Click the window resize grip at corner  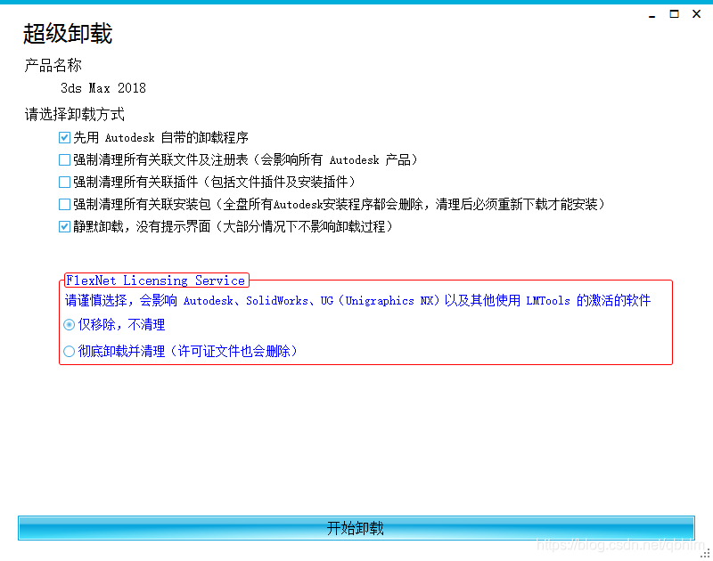[705, 553]
